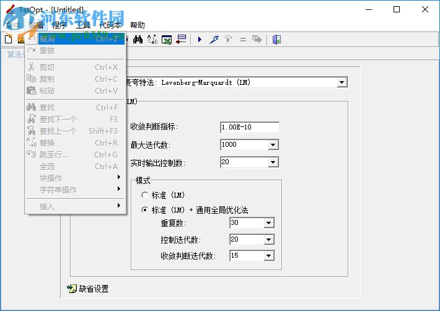The width and height of the screenshot is (440, 311).
Task: Click the 缺省设置 default settings icon
Action: point(72,289)
